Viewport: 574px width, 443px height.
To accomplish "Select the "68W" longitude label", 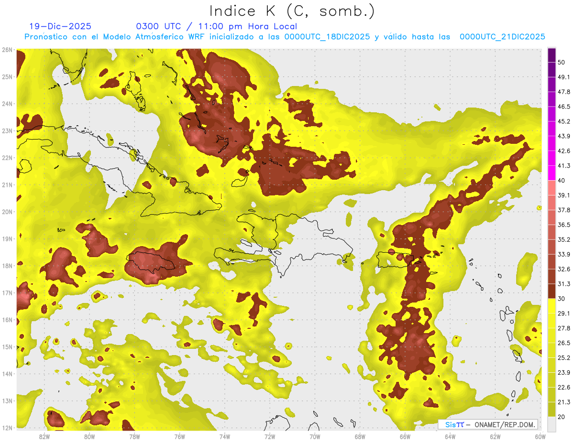I will pos(360,437).
